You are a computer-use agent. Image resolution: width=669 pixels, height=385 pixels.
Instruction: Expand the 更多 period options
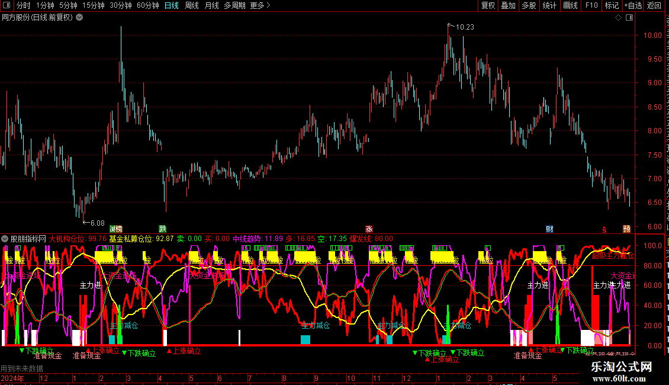(260, 5)
